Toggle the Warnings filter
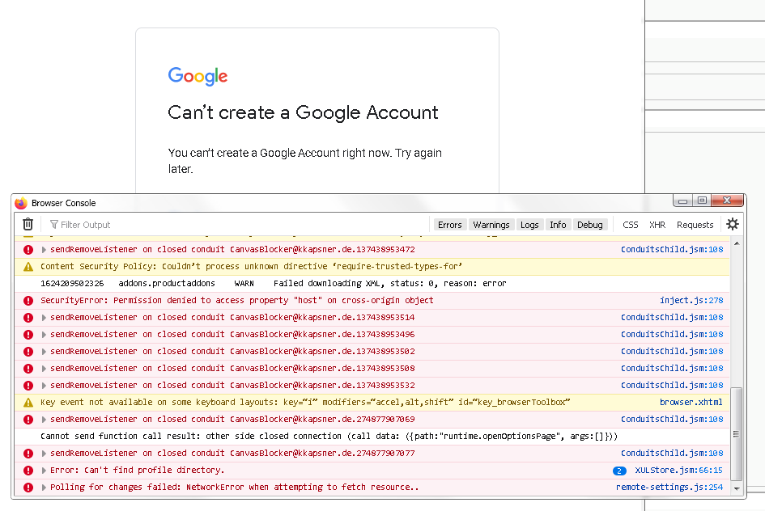Viewport: 765px width, 511px height. click(x=491, y=225)
